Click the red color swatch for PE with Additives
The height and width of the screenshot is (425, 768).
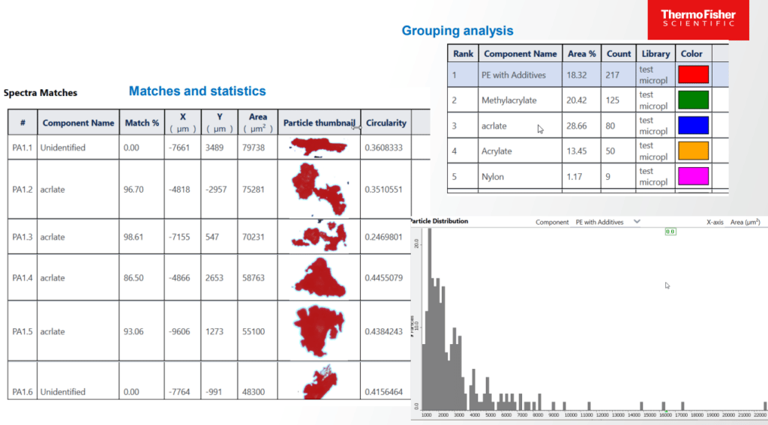[x=693, y=75]
